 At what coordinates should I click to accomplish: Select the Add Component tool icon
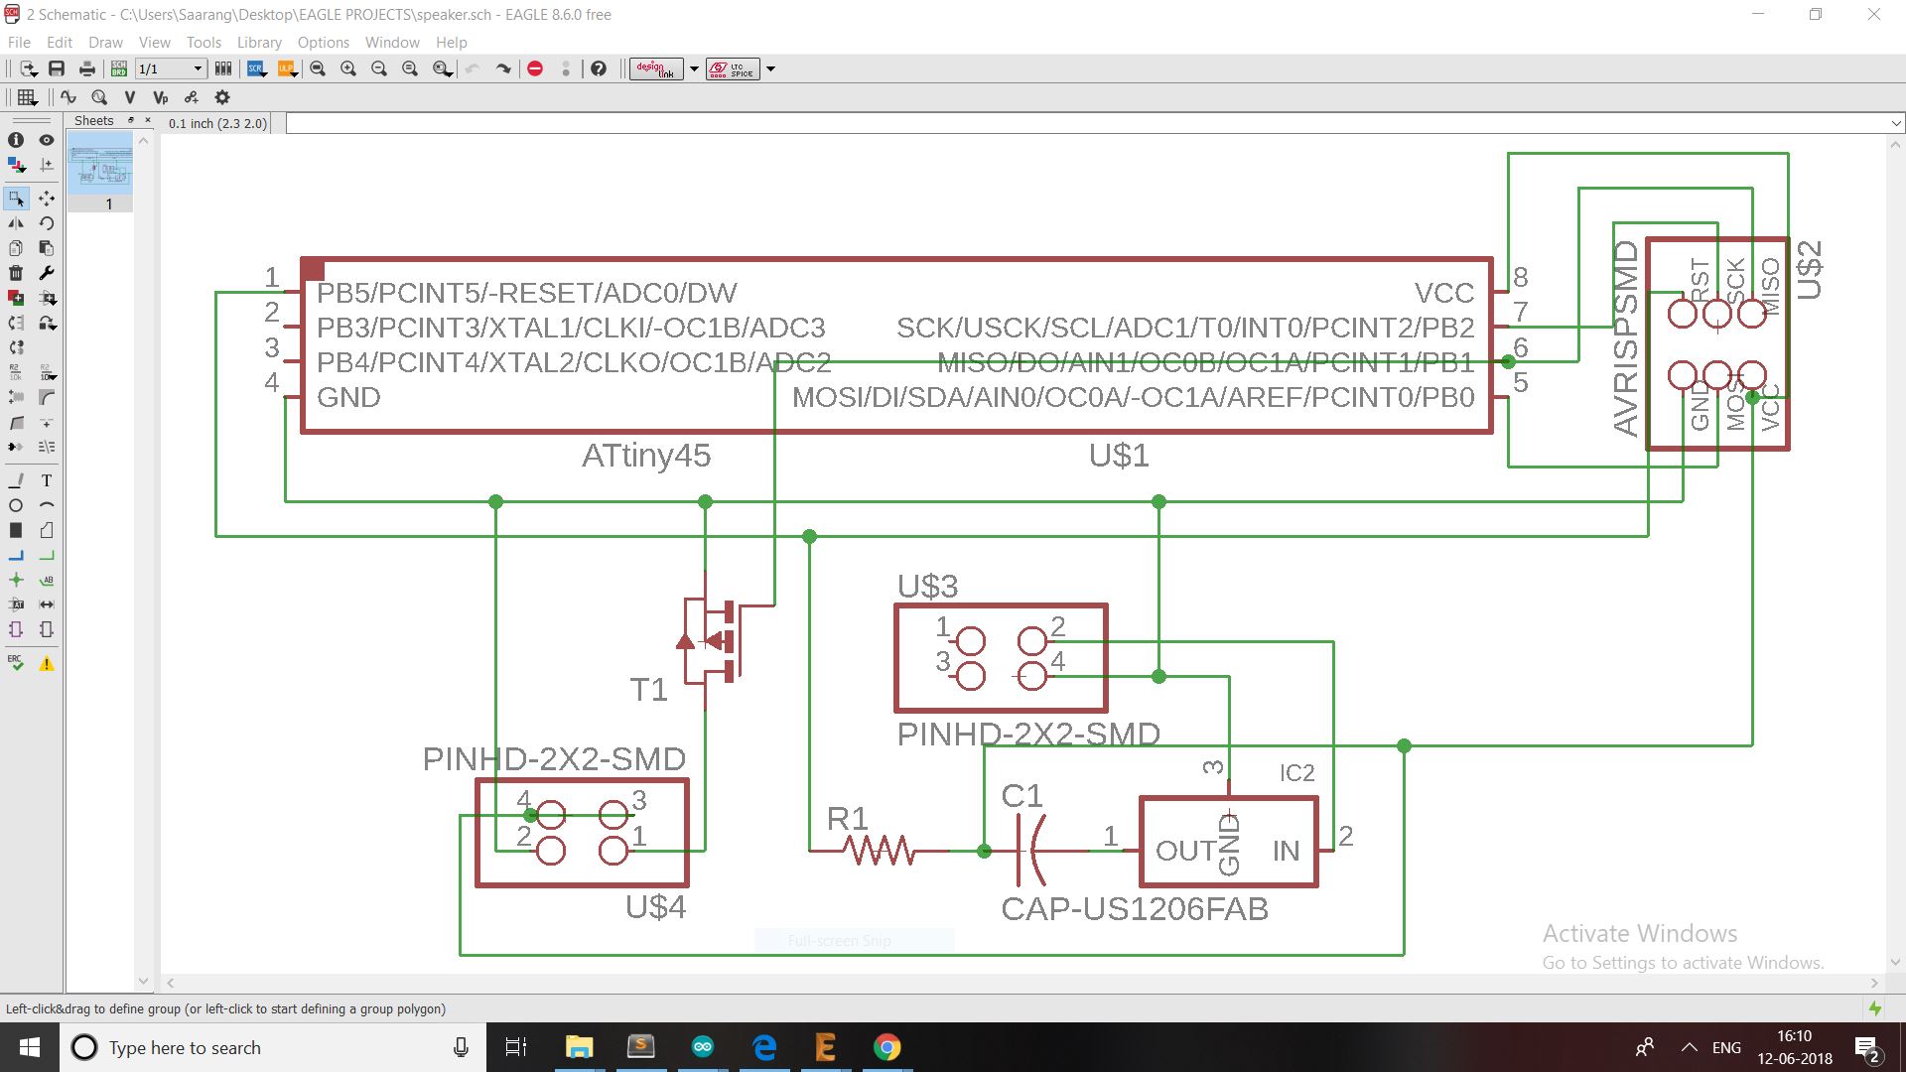coord(17,299)
